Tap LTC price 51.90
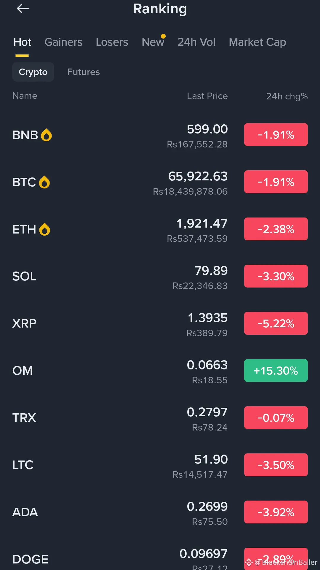Viewport: 320px width, 570px height. click(211, 459)
